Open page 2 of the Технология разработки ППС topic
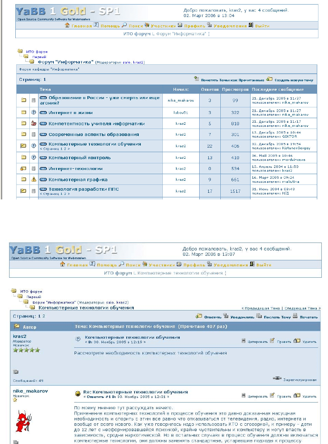Screen dimensions: 328x444 pos(65,194)
